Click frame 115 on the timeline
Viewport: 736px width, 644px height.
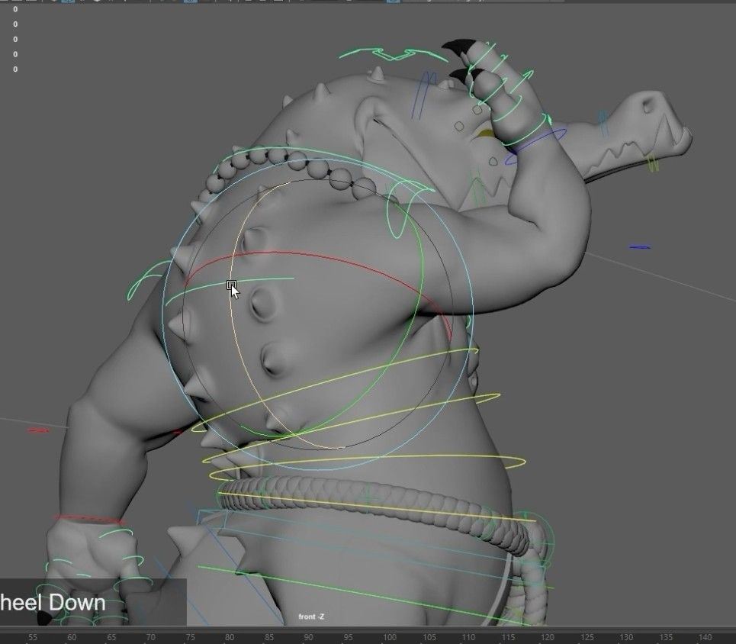(508, 637)
